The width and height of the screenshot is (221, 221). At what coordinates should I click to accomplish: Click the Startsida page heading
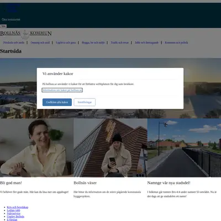point(10,51)
